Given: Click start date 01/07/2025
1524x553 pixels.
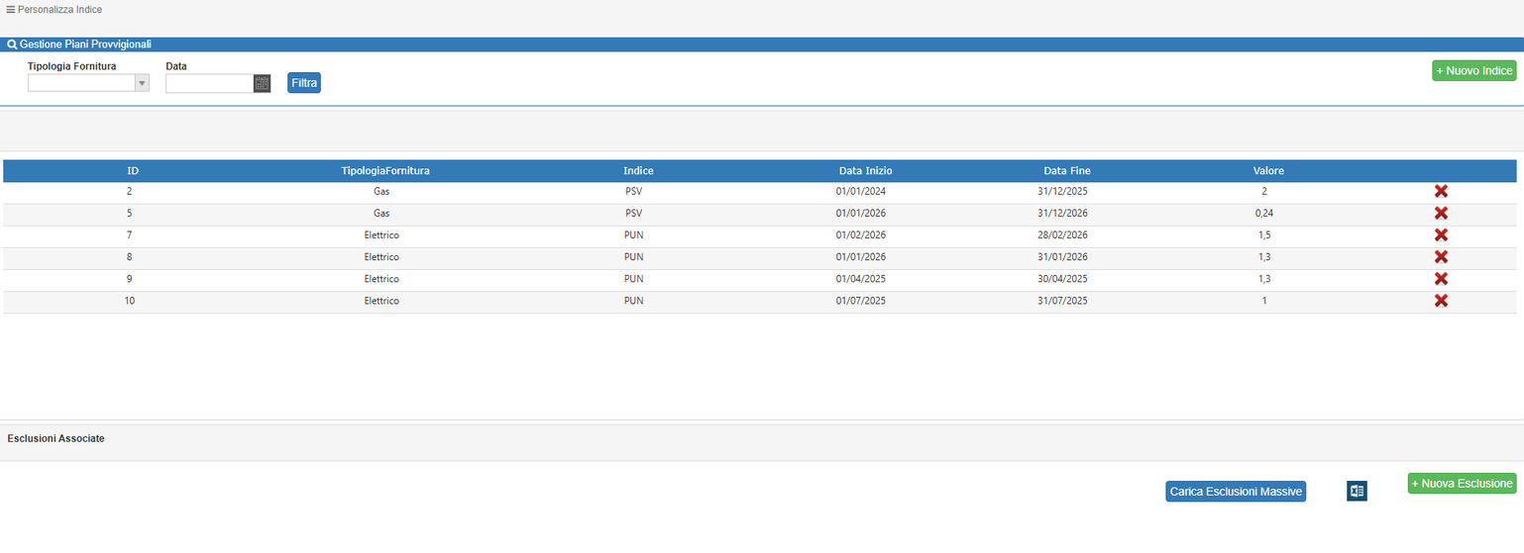Looking at the screenshot, I should pos(861,301).
